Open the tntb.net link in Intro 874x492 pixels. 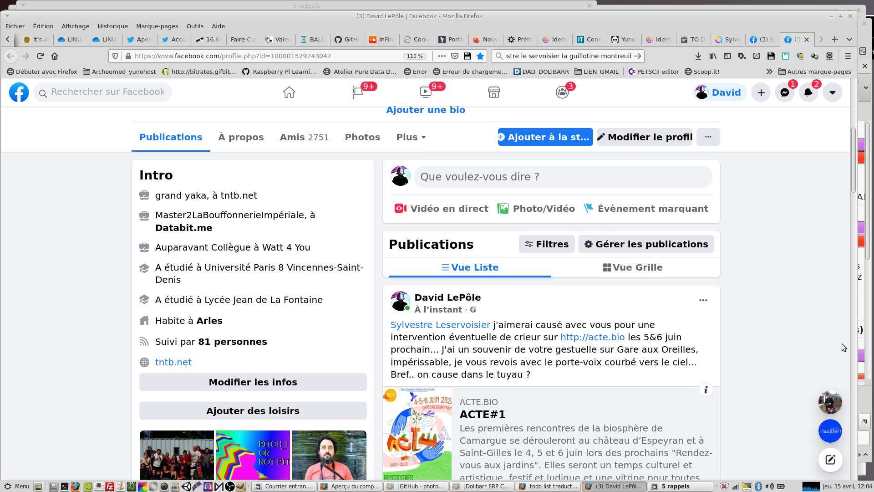(x=173, y=362)
